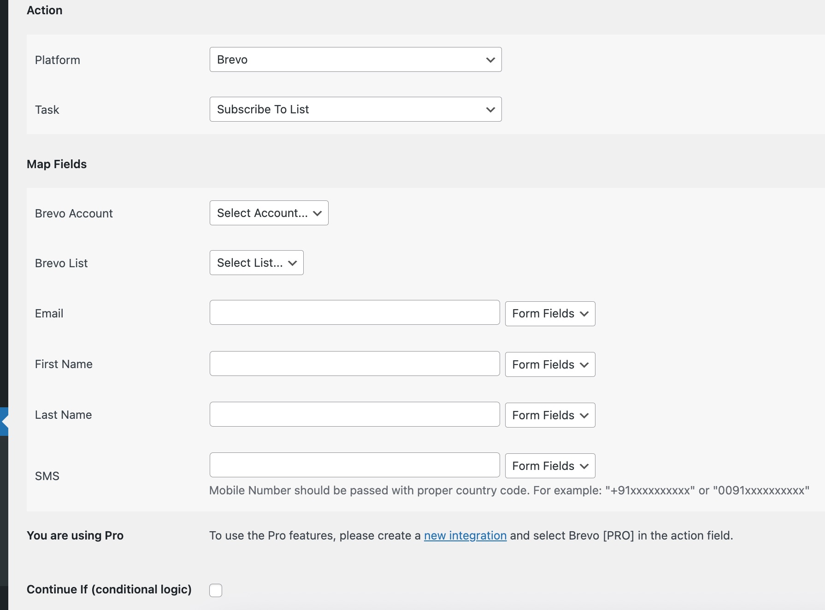The image size is (825, 610).
Task: Click the Mobile Number country code hint
Action: coord(509,490)
